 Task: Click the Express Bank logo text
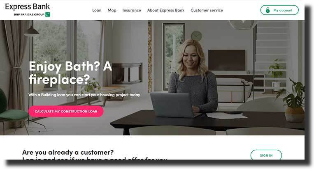[28, 7]
